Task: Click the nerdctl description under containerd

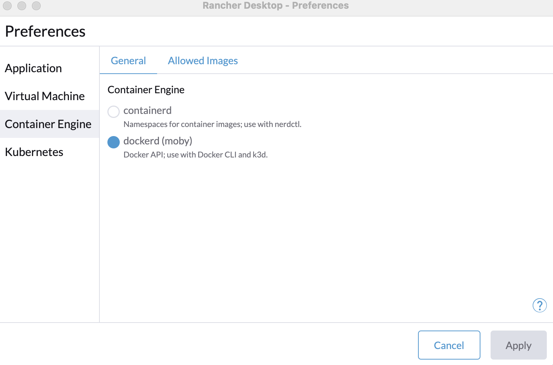Action: (x=212, y=124)
